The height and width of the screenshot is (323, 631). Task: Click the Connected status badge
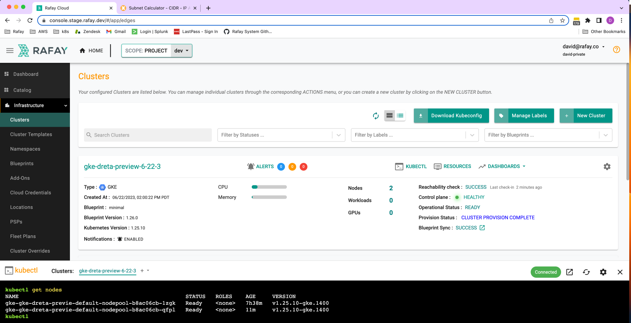point(546,272)
